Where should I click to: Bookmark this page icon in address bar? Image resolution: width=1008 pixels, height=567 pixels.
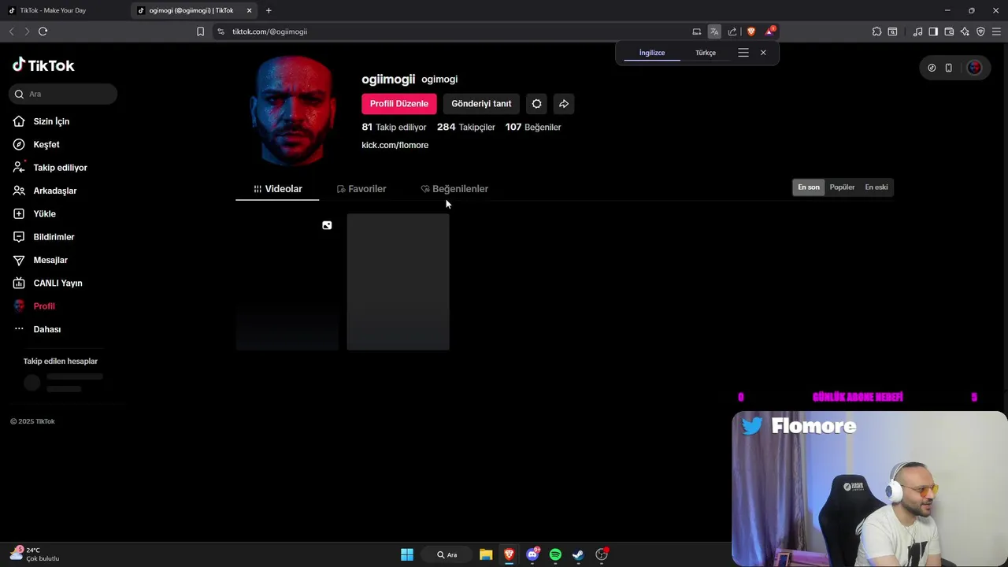tap(200, 31)
